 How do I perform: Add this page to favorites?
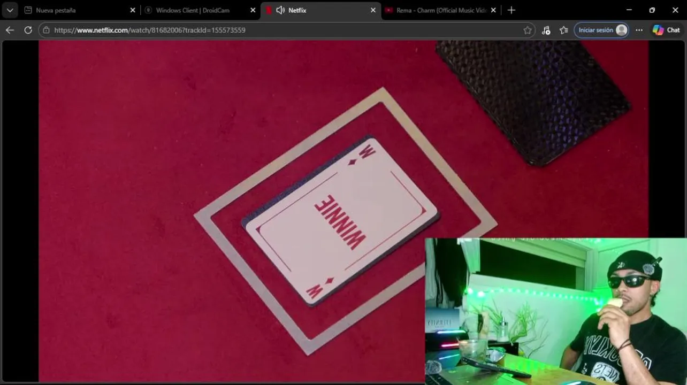(x=528, y=30)
